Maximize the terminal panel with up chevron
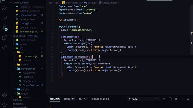 click(x=182, y=99)
